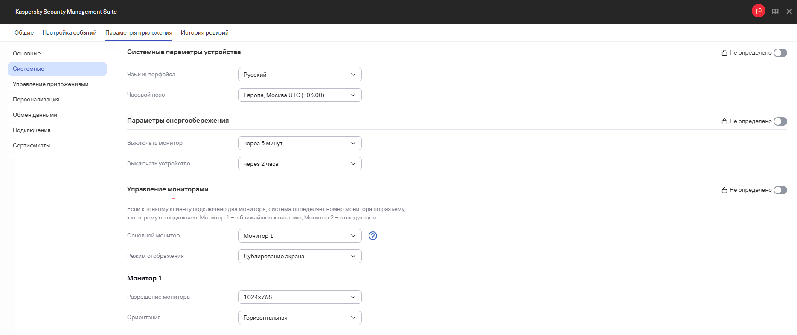Click lock icon in Параметры энергосбережения section
Screen dimensions: 797x335
(x=724, y=121)
